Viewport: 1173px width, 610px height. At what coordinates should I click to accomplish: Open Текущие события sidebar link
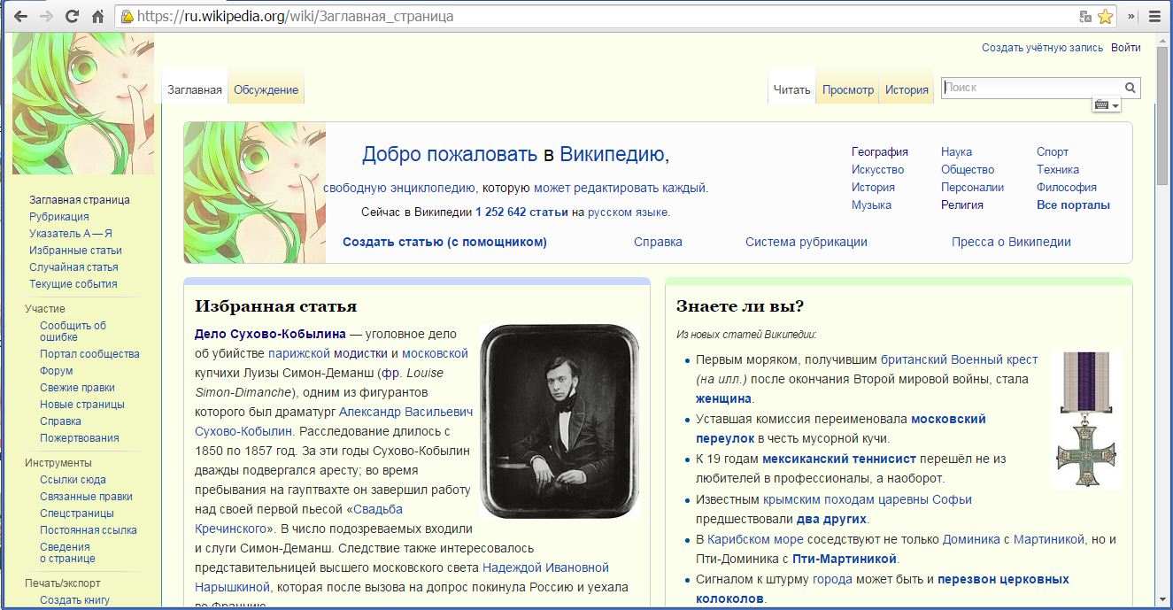[73, 284]
